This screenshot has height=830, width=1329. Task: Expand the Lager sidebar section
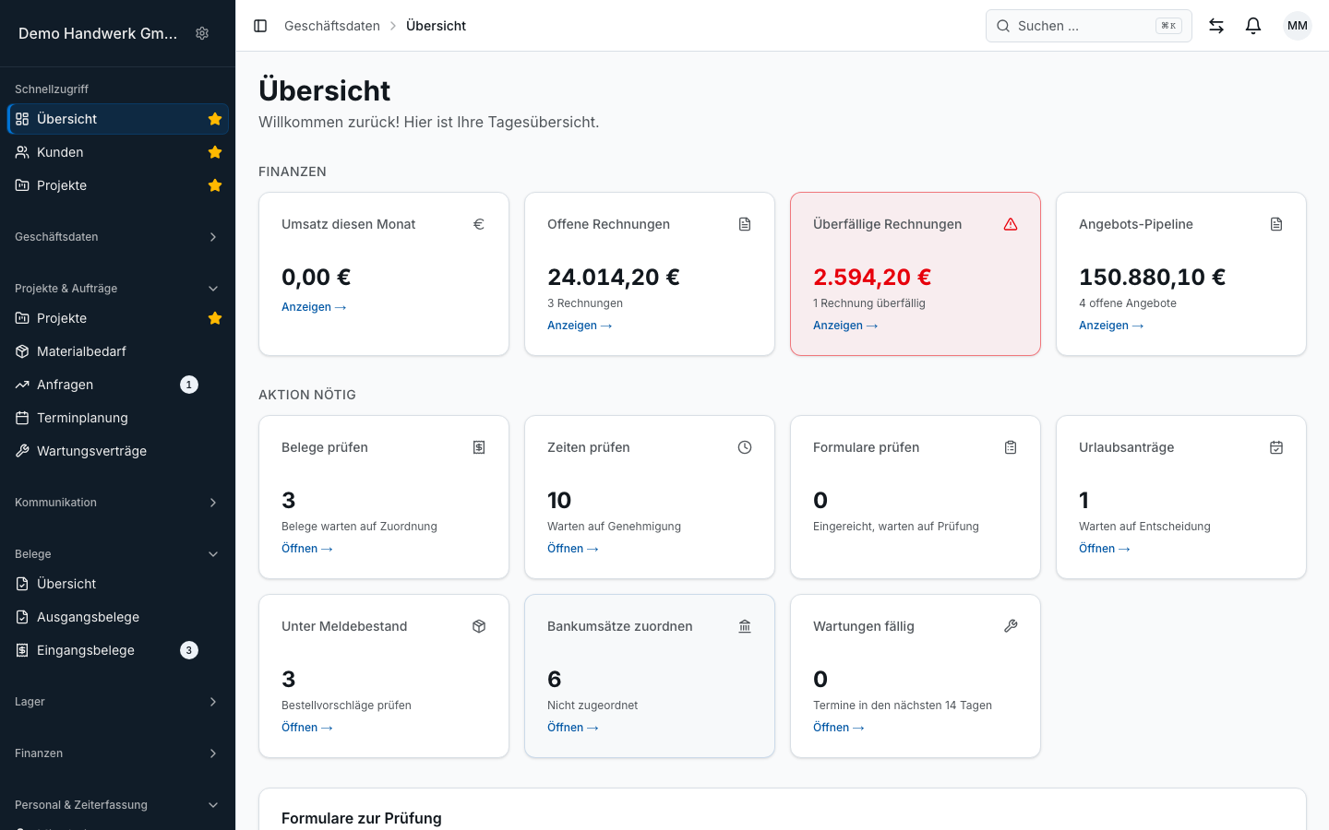117,702
